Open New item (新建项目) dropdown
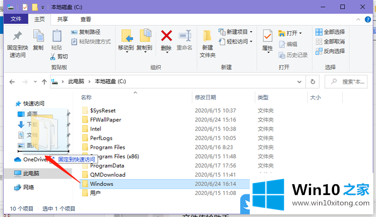Viewport: 376px width, 217px height. coord(235,32)
